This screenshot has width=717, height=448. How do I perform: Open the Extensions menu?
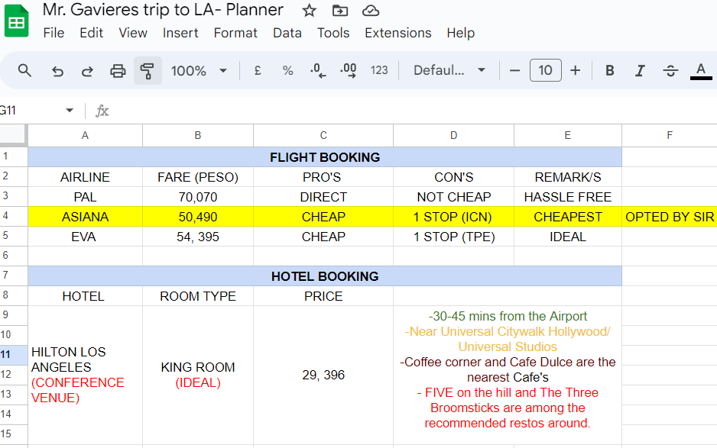(x=397, y=33)
